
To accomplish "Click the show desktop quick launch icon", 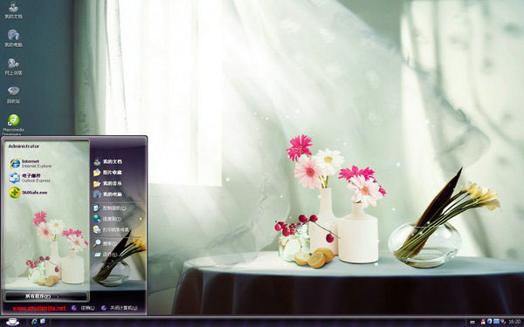I will pyautogui.click(x=43, y=321).
